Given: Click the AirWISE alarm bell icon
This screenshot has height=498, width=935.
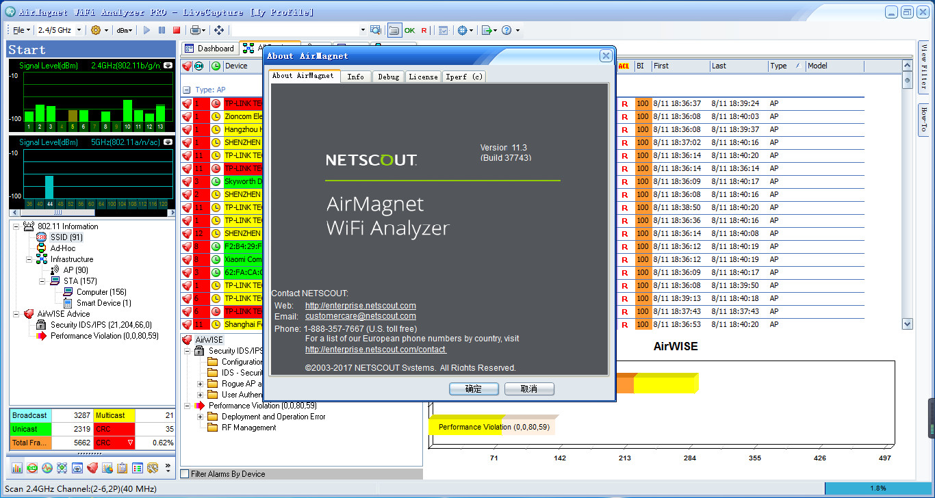Looking at the screenshot, I should (x=92, y=468).
